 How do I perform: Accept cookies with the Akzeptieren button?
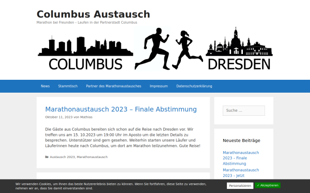click(x=268, y=185)
